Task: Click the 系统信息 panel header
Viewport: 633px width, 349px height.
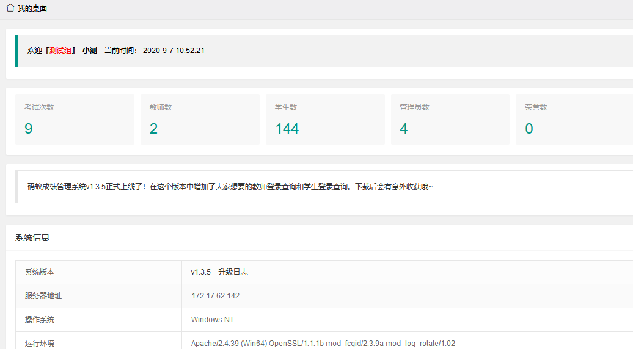Action: 32,237
